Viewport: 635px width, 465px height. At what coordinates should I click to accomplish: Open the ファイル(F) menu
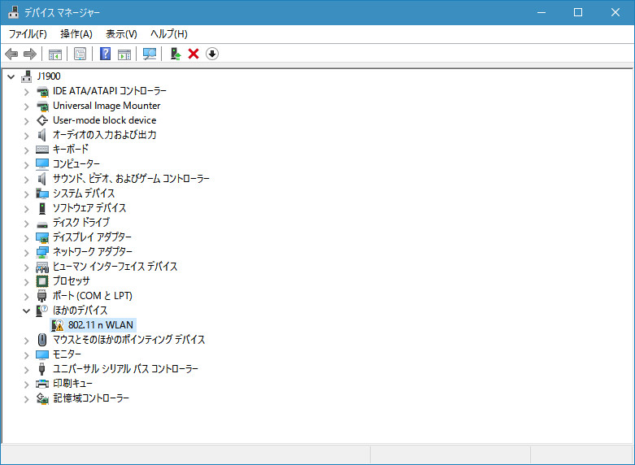[28, 33]
